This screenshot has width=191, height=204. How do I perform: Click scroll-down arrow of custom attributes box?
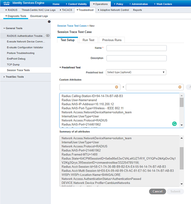(x=181, y=125)
